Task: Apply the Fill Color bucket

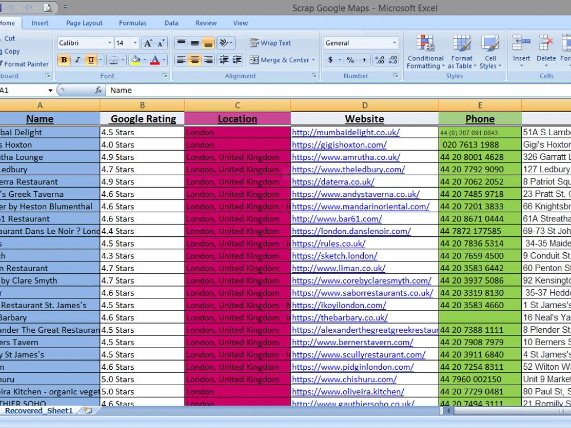Action: [136, 60]
